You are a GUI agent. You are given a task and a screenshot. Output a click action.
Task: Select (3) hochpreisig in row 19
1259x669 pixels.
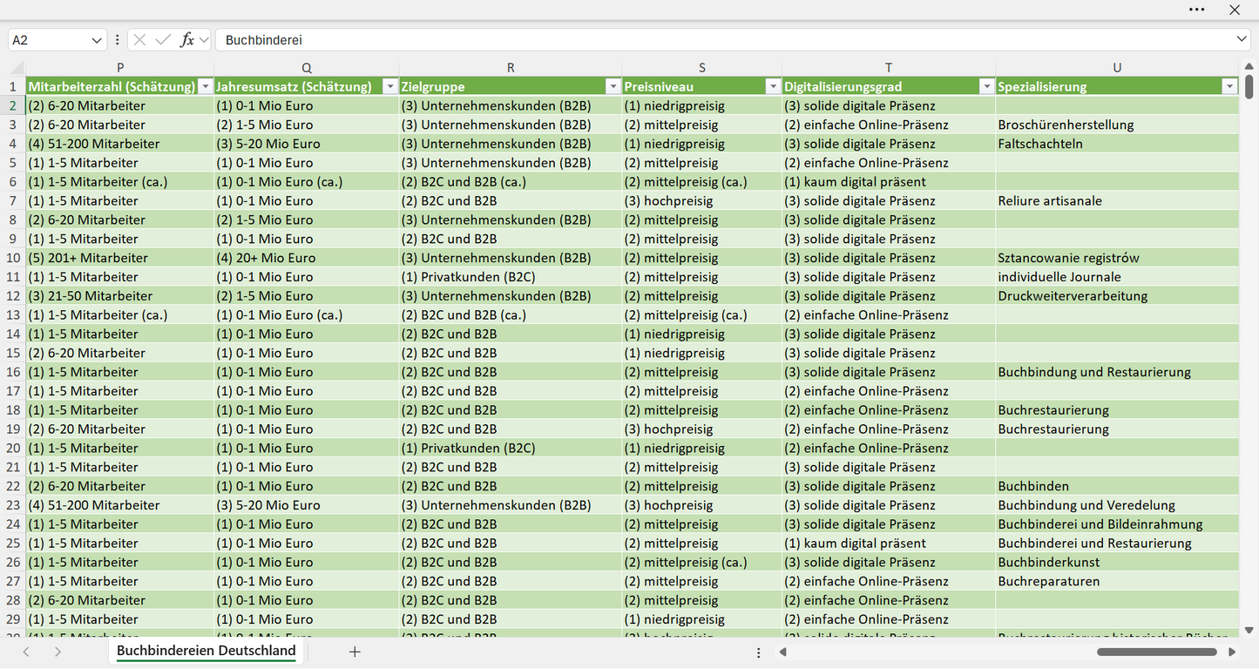coord(702,429)
